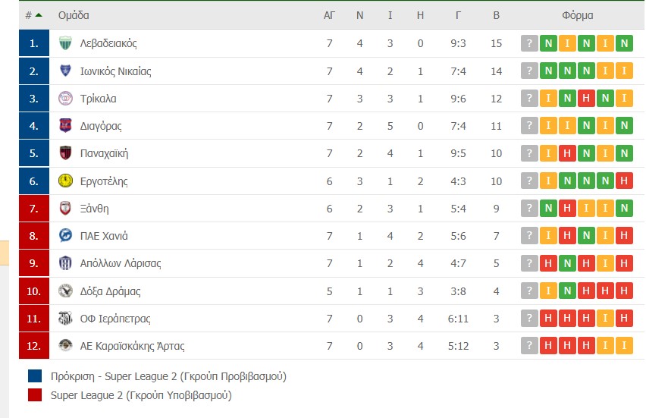Viewport: 646px width, 418px height.
Task: Click the Λεβαδειακός team crest icon
Action: coord(66,43)
